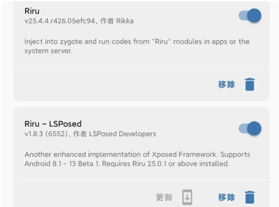This screenshot has width=279, height=207.
Task: Select the Riru - LSPosed module title
Action: (x=53, y=124)
